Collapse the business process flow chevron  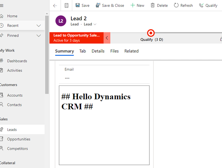click(107, 38)
